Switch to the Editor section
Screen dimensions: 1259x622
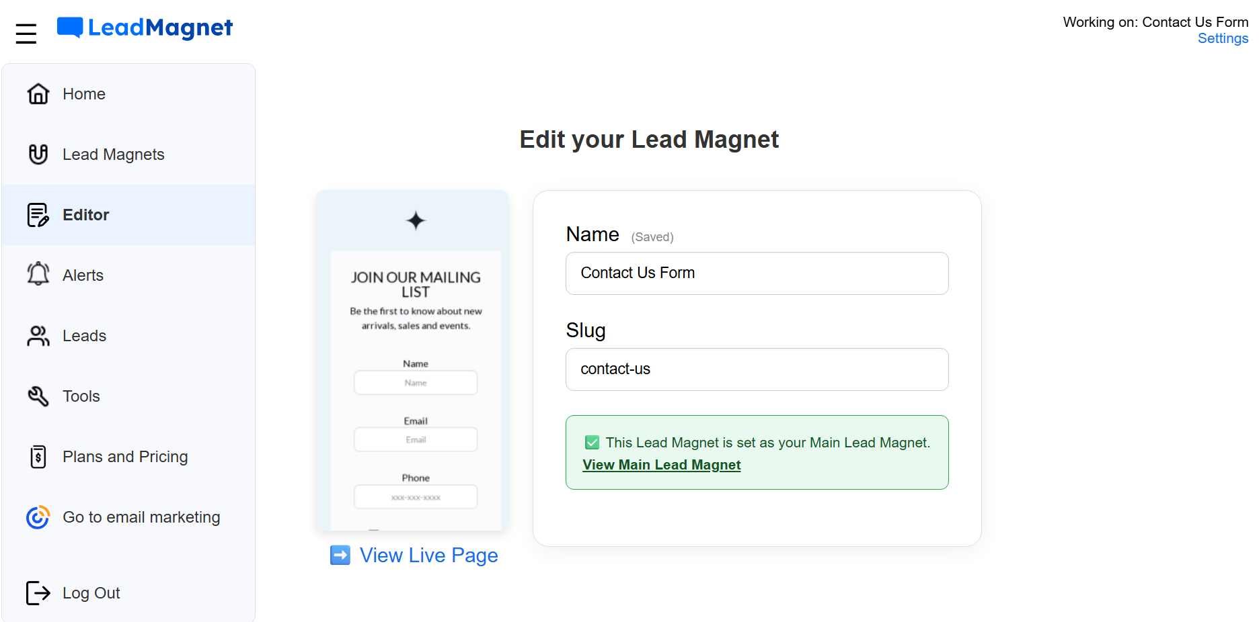pyautogui.click(x=85, y=214)
